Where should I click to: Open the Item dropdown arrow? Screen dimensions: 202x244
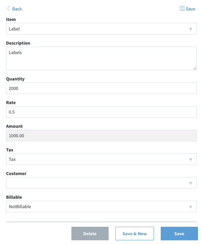[190, 29]
